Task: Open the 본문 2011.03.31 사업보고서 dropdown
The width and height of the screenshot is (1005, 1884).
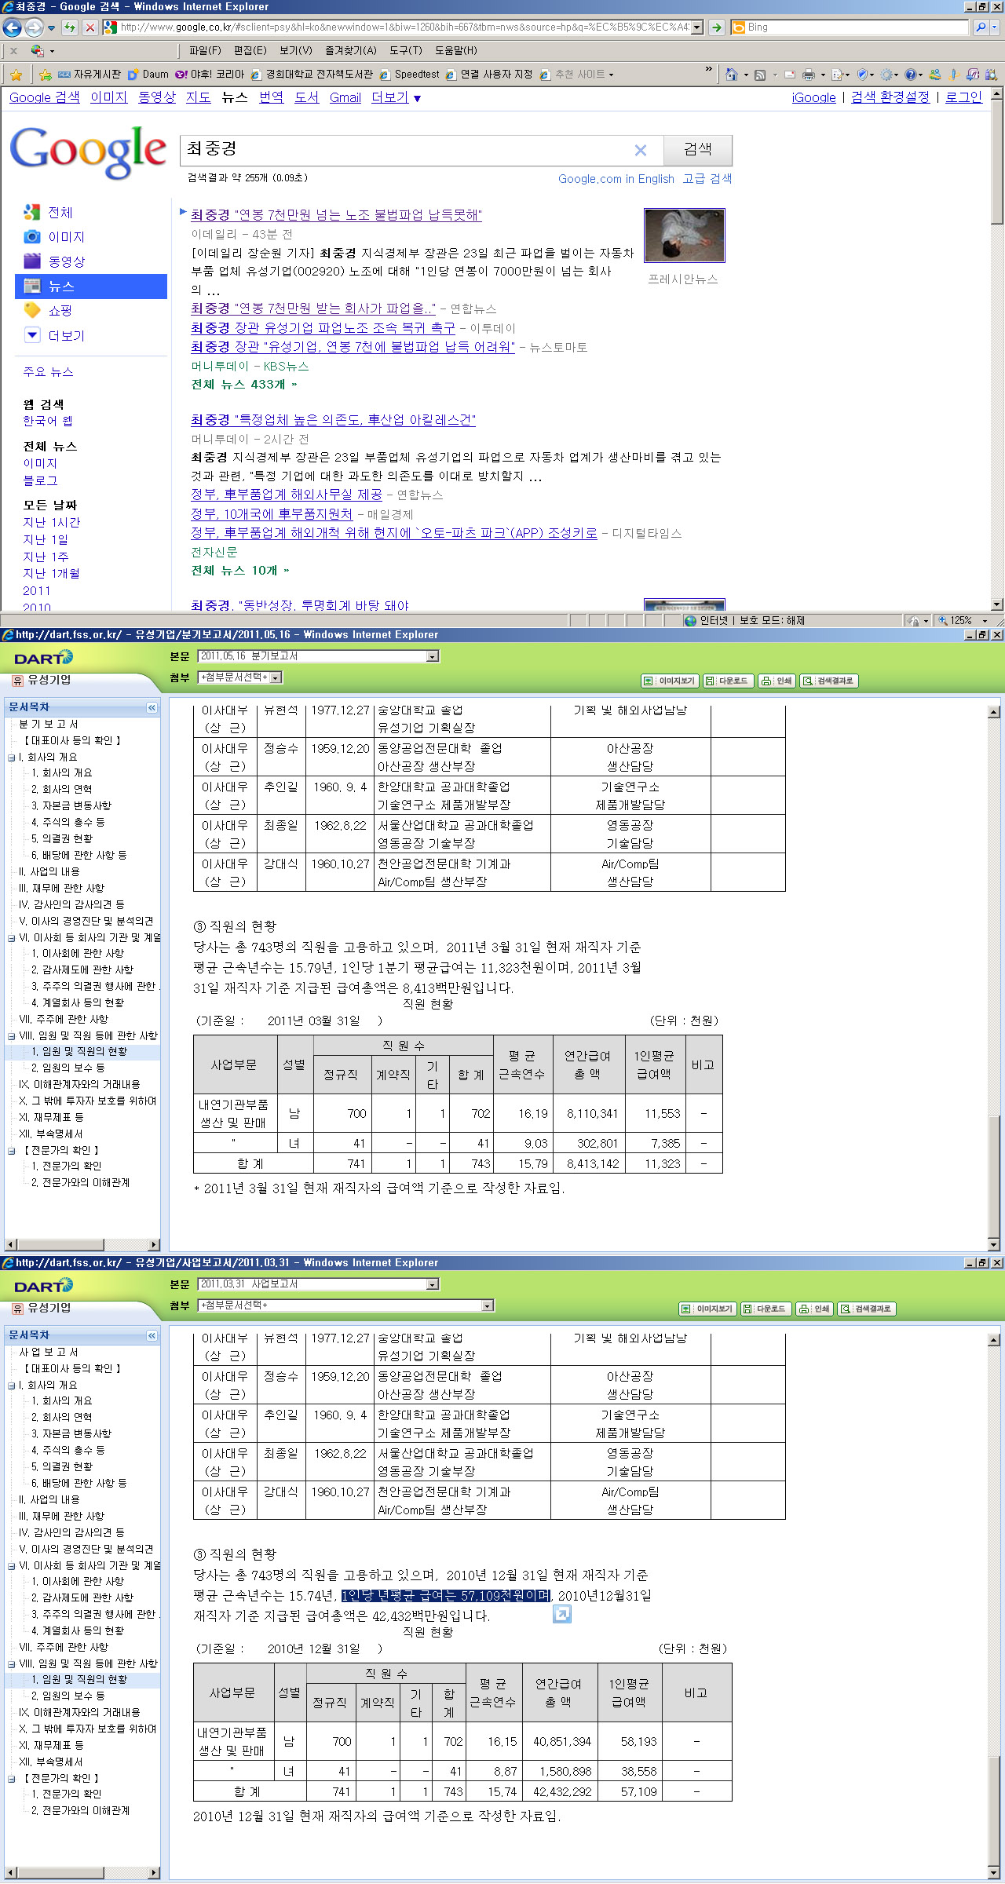Action: (433, 1284)
